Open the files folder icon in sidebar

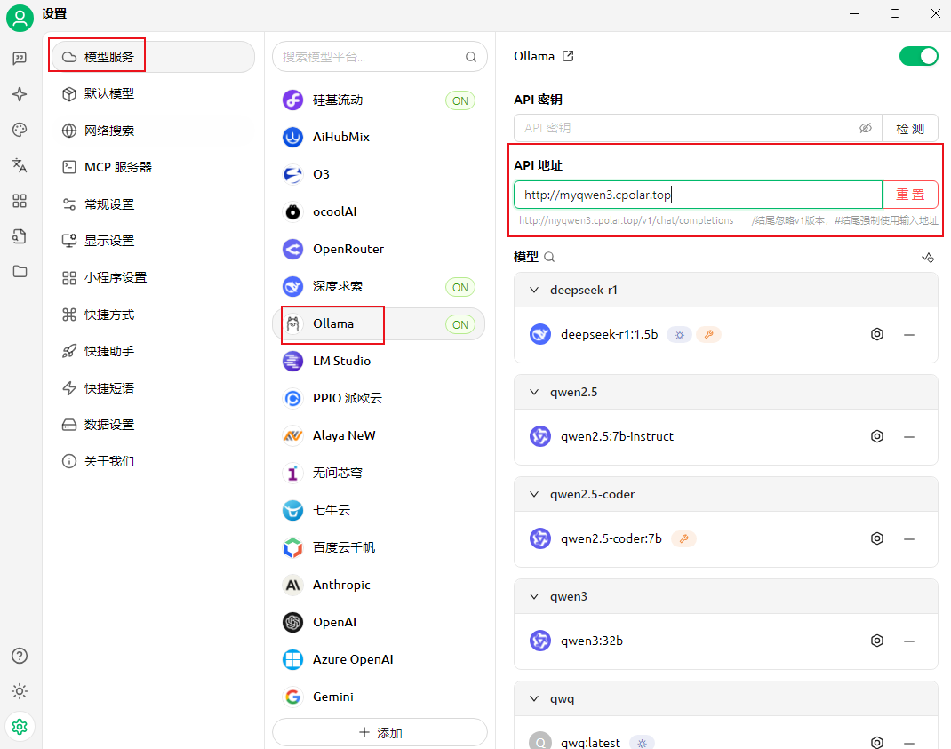[20, 271]
